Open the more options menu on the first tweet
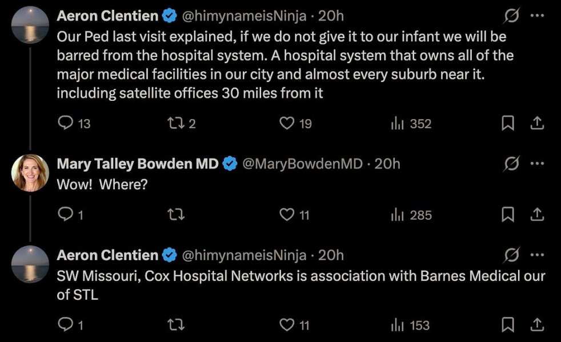Image resolution: width=561 pixels, height=342 pixels. (536, 16)
